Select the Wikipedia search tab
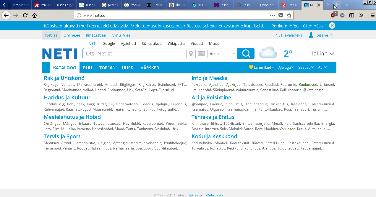The height and width of the screenshot is (197, 376). 176,43
